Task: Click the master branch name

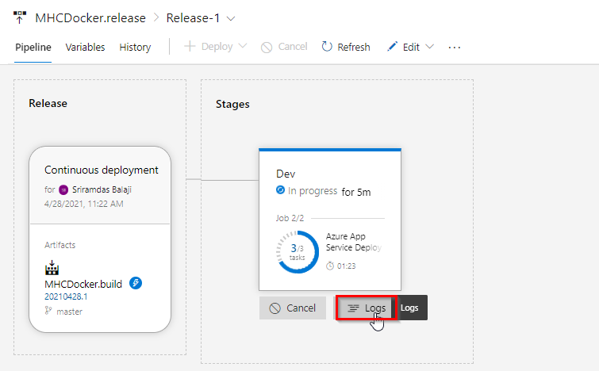Action: click(70, 312)
